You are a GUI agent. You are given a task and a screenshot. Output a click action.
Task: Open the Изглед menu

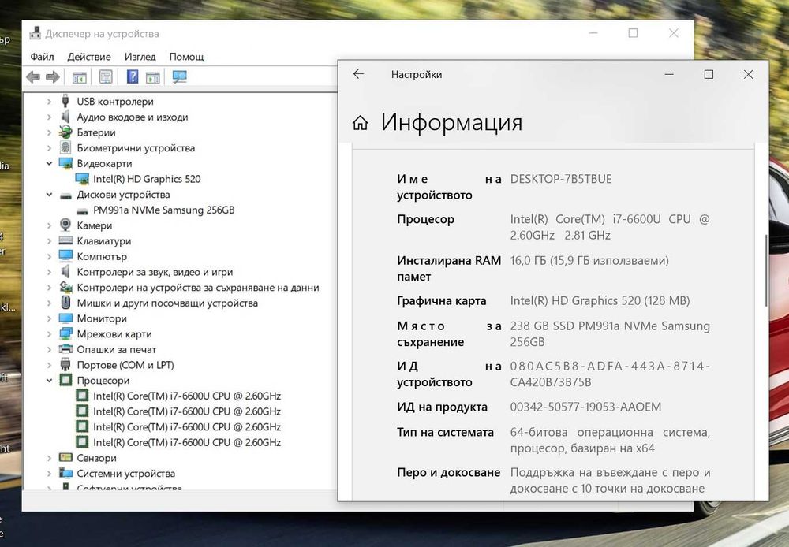pos(140,57)
